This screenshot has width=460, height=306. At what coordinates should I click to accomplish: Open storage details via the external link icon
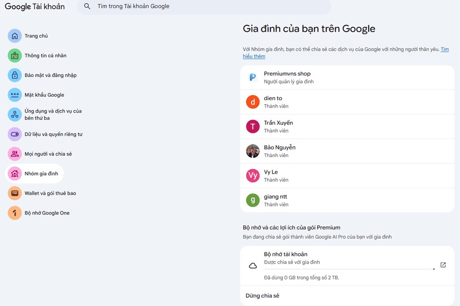[x=443, y=265]
